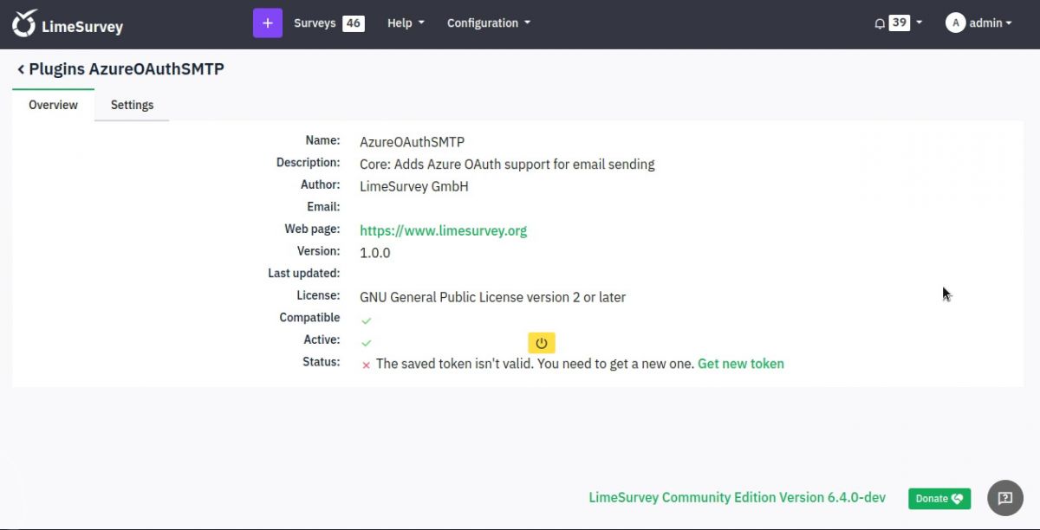This screenshot has height=530, width=1040.
Task: Click the red cross icon beside the Status message
Action: coord(365,365)
